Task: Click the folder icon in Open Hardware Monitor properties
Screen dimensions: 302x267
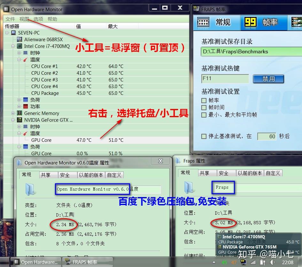Action: click(x=30, y=189)
